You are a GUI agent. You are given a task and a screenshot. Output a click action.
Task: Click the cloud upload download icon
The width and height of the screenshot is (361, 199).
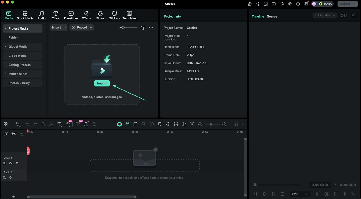[290, 4]
